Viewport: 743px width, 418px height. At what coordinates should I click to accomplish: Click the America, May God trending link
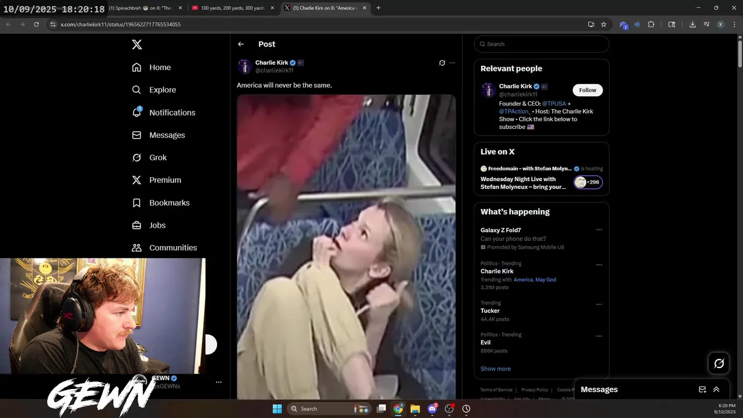[535, 280]
